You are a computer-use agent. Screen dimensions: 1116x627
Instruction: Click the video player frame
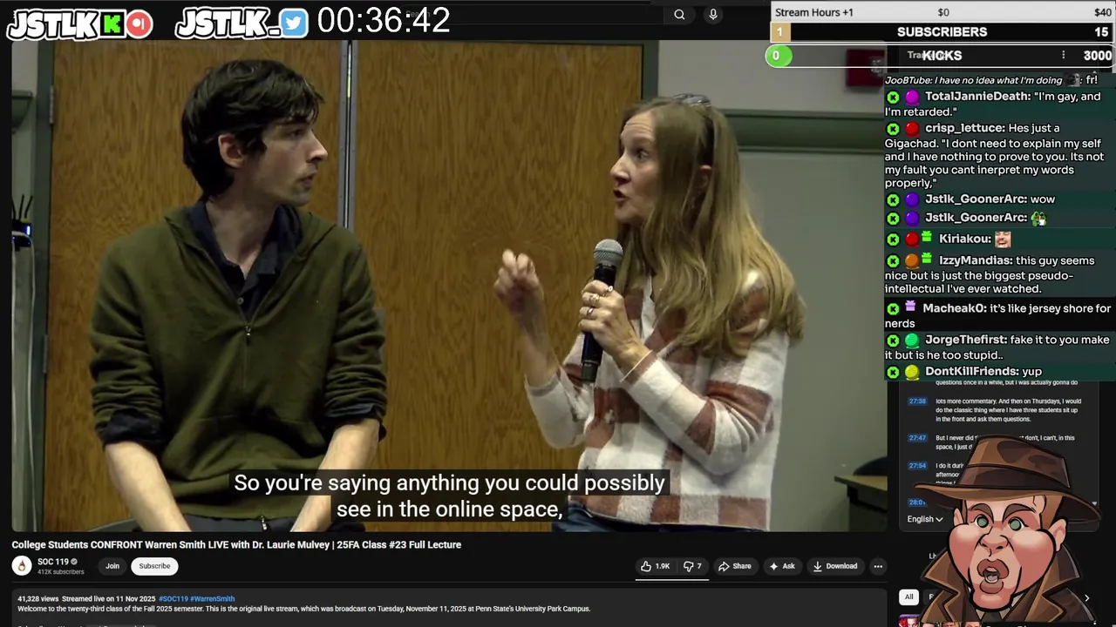pyautogui.click(x=449, y=286)
